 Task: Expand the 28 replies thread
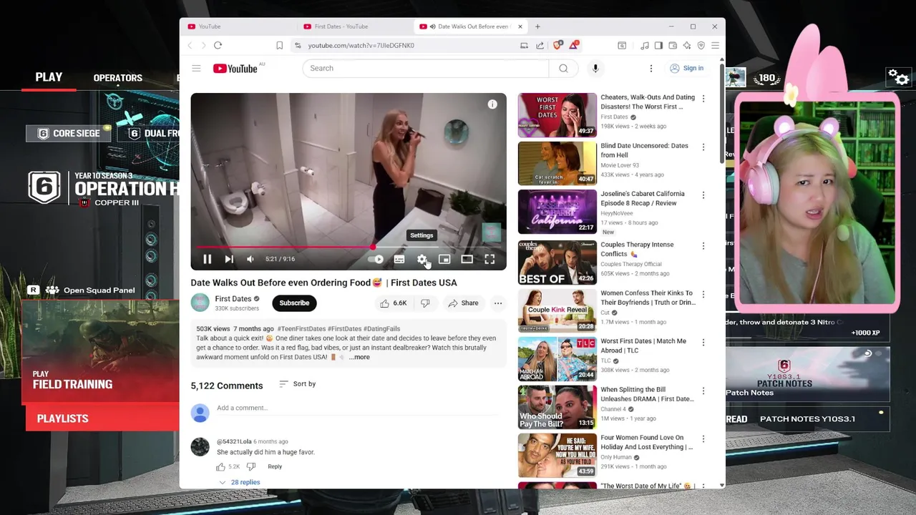coord(240,482)
